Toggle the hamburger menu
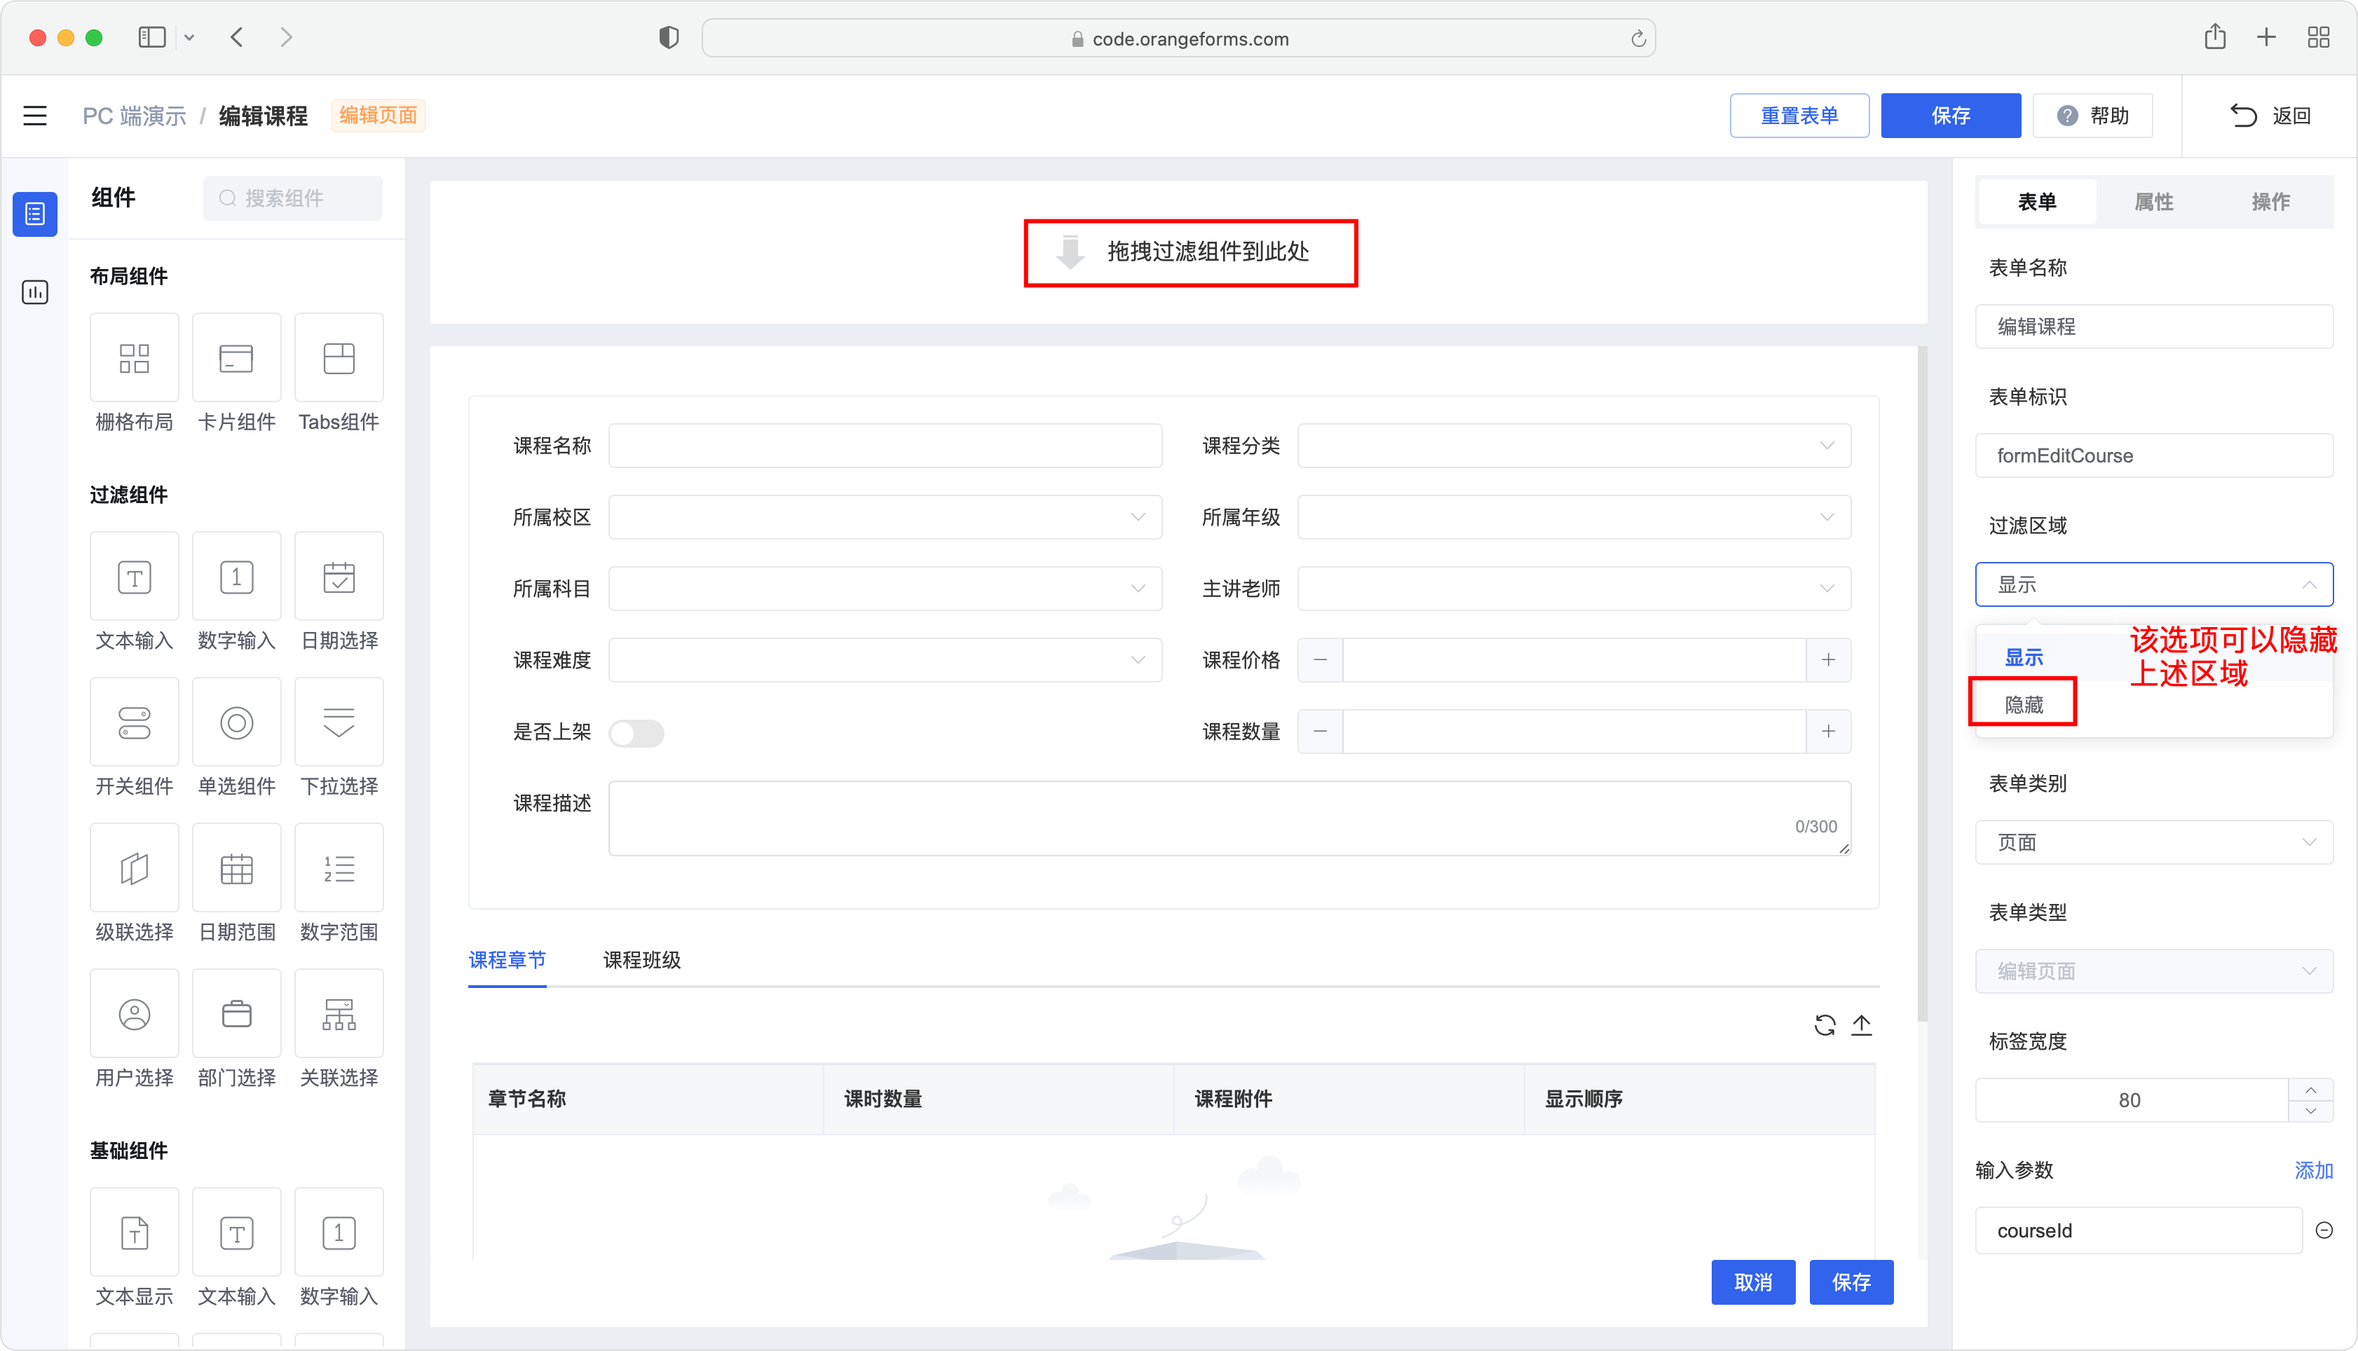2358x1351 pixels. coord(34,116)
